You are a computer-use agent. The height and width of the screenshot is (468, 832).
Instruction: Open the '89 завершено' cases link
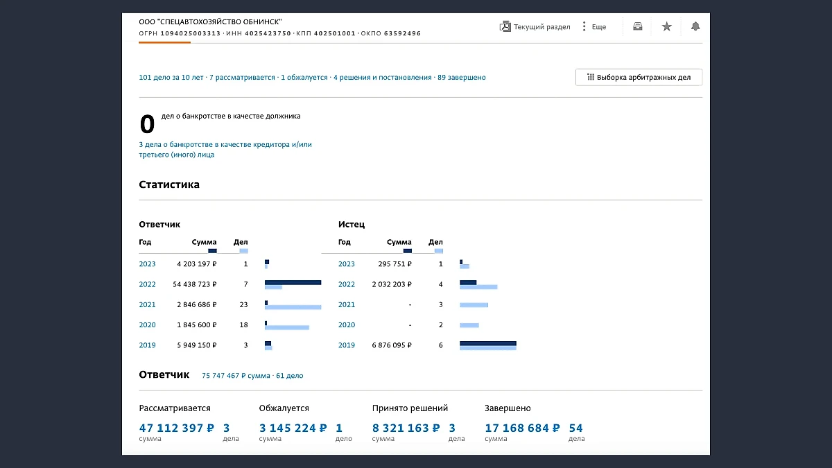pyautogui.click(x=461, y=78)
